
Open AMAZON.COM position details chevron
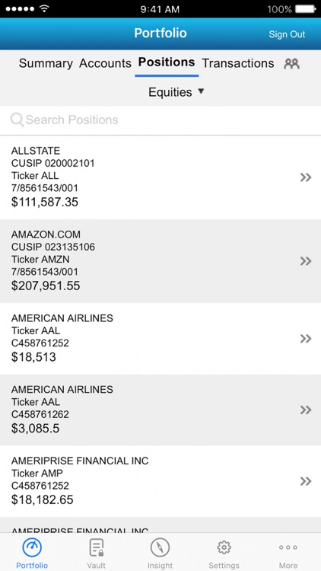coord(306,261)
